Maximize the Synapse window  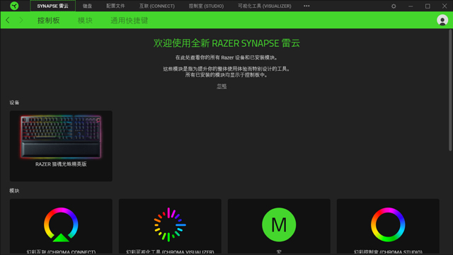click(x=428, y=6)
